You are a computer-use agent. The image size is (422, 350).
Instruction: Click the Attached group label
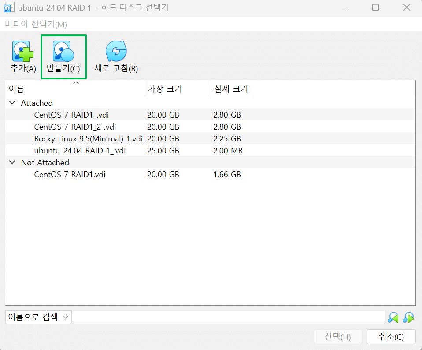[37, 103]
